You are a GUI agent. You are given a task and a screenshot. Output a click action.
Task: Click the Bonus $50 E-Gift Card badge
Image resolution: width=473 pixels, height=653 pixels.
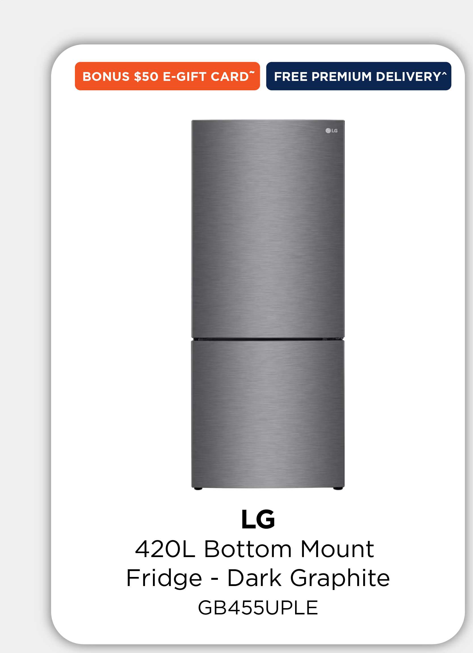[x=167, y=76]
